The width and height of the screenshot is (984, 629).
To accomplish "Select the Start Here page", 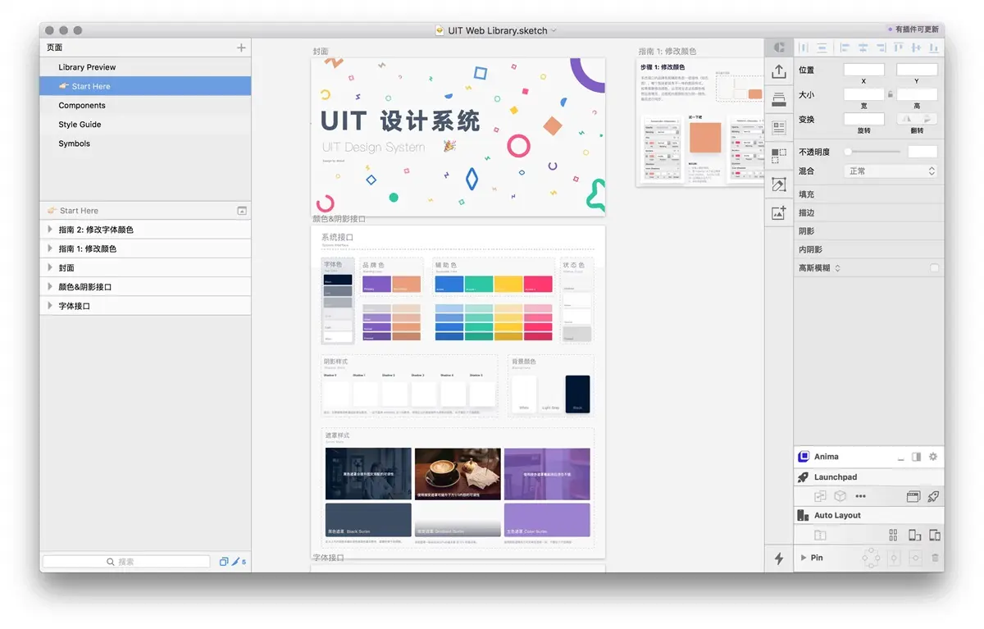I will click(x=145, y=86).
